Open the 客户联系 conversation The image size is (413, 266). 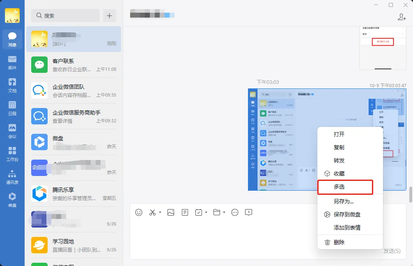74,65
